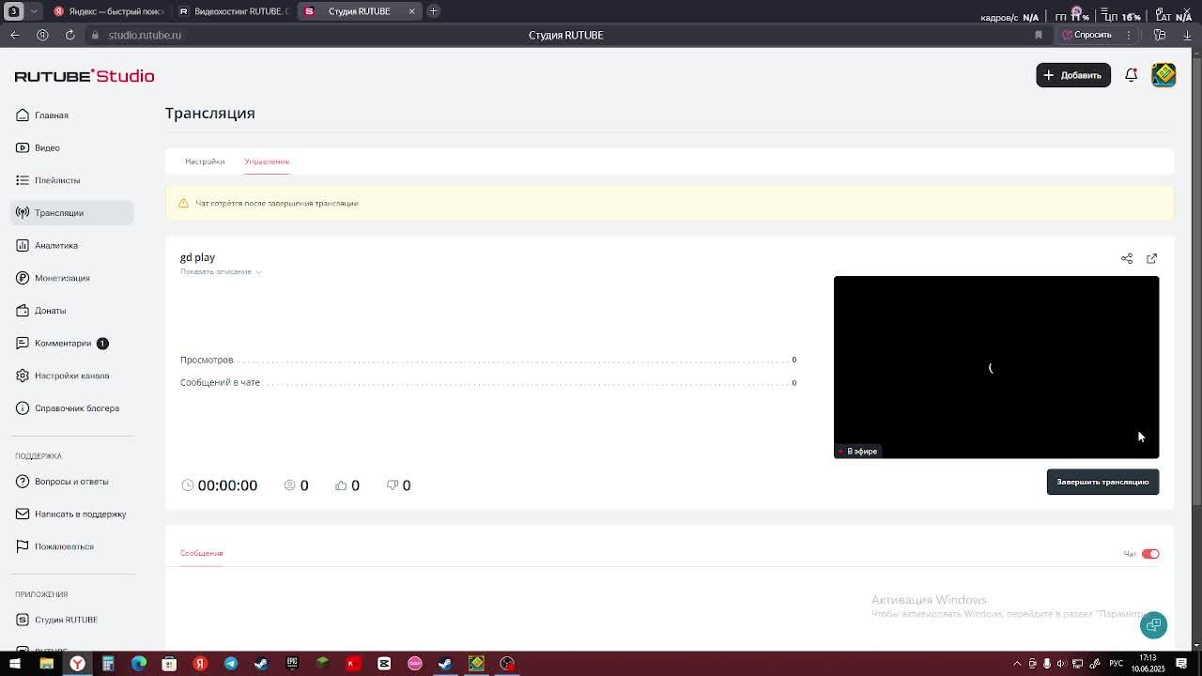Viewport: 1202px width, 676px height.
Task: Open File Explorer from the taskbar
Action: coord(46,664)
